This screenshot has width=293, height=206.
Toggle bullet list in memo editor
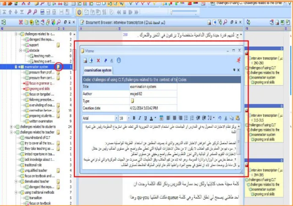click(x=186, y=118)
